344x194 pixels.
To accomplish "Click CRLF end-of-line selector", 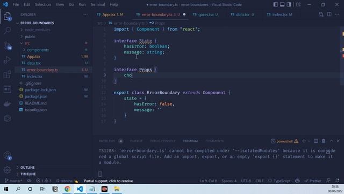I will 259,181.
